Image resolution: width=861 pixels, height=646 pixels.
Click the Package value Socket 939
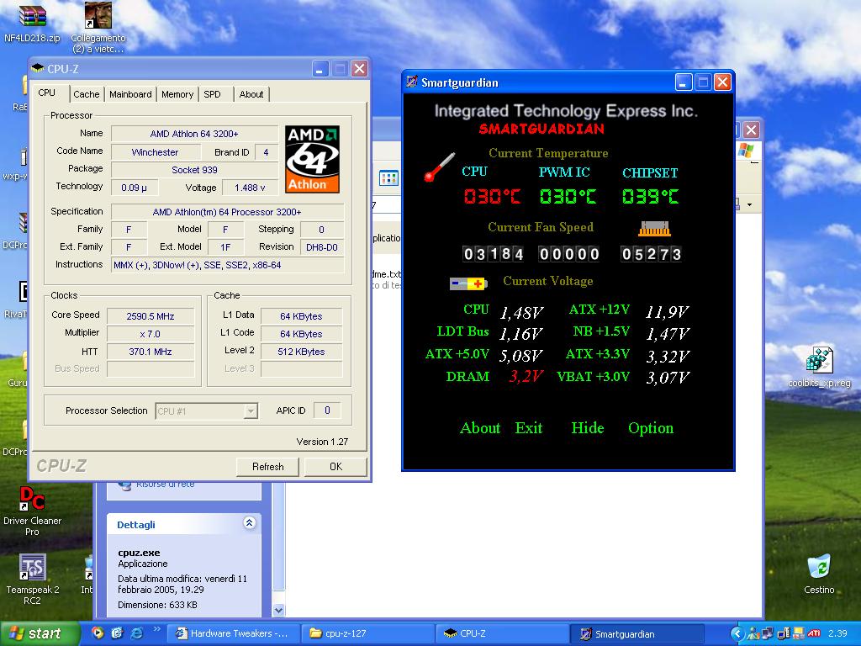coord(194,170)
